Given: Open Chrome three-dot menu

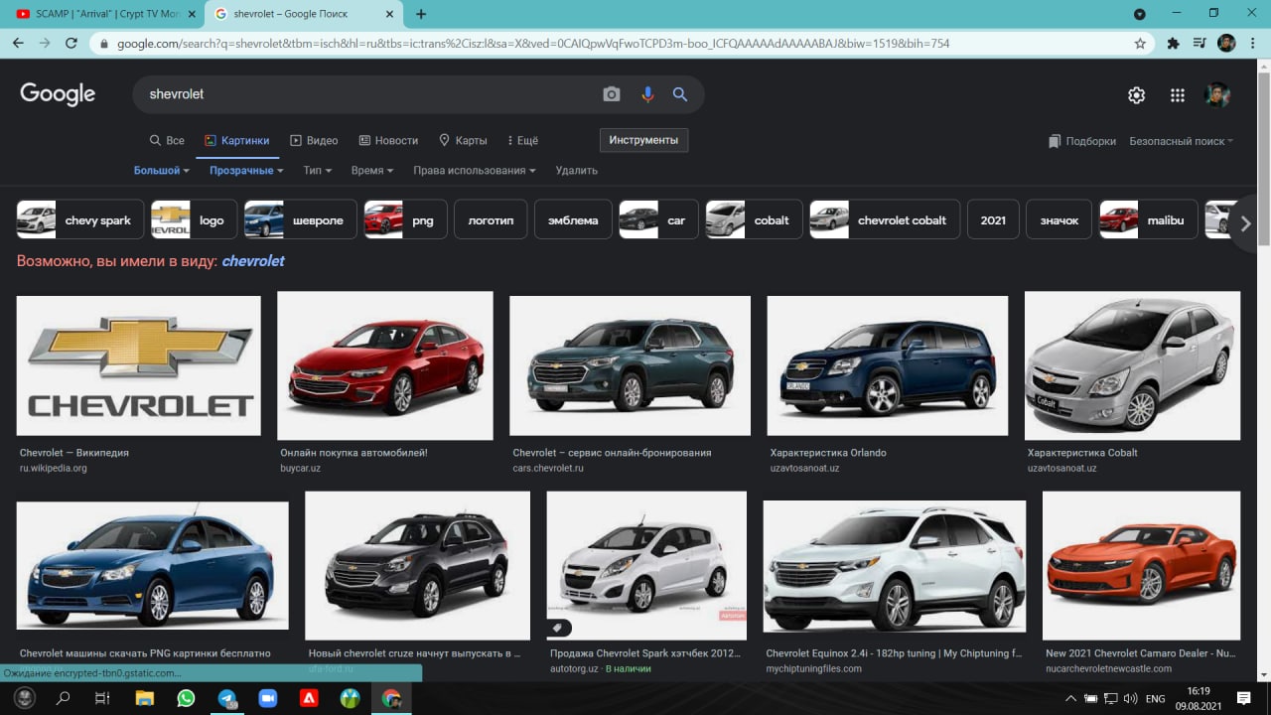Looking at the screenshot, I should pyautogui.click(x=1255, y=44).
